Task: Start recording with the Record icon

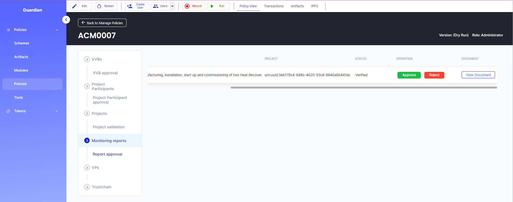Action: pyautogui.click(x=187, y=6)
